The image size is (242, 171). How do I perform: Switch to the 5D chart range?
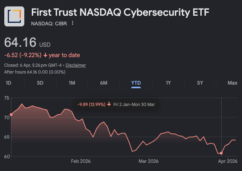(x=40, y=83)
